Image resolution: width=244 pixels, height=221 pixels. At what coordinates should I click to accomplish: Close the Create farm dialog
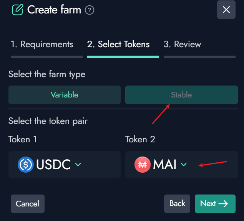tap(226, 10)
